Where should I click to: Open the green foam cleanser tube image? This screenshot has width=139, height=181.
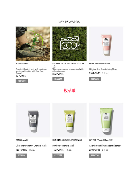click(106, 120)
